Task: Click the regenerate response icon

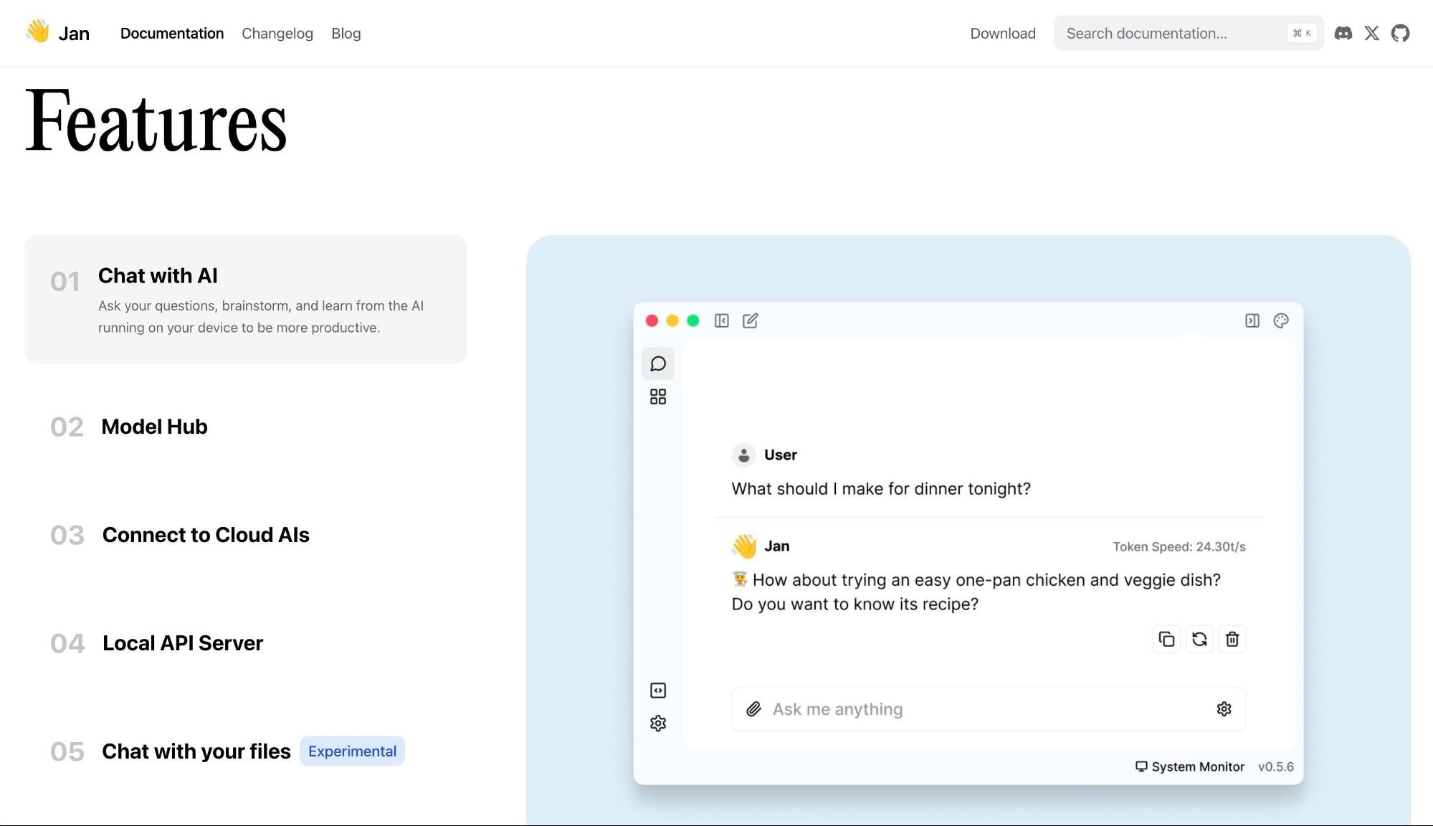Action: tap(1199, 639)
